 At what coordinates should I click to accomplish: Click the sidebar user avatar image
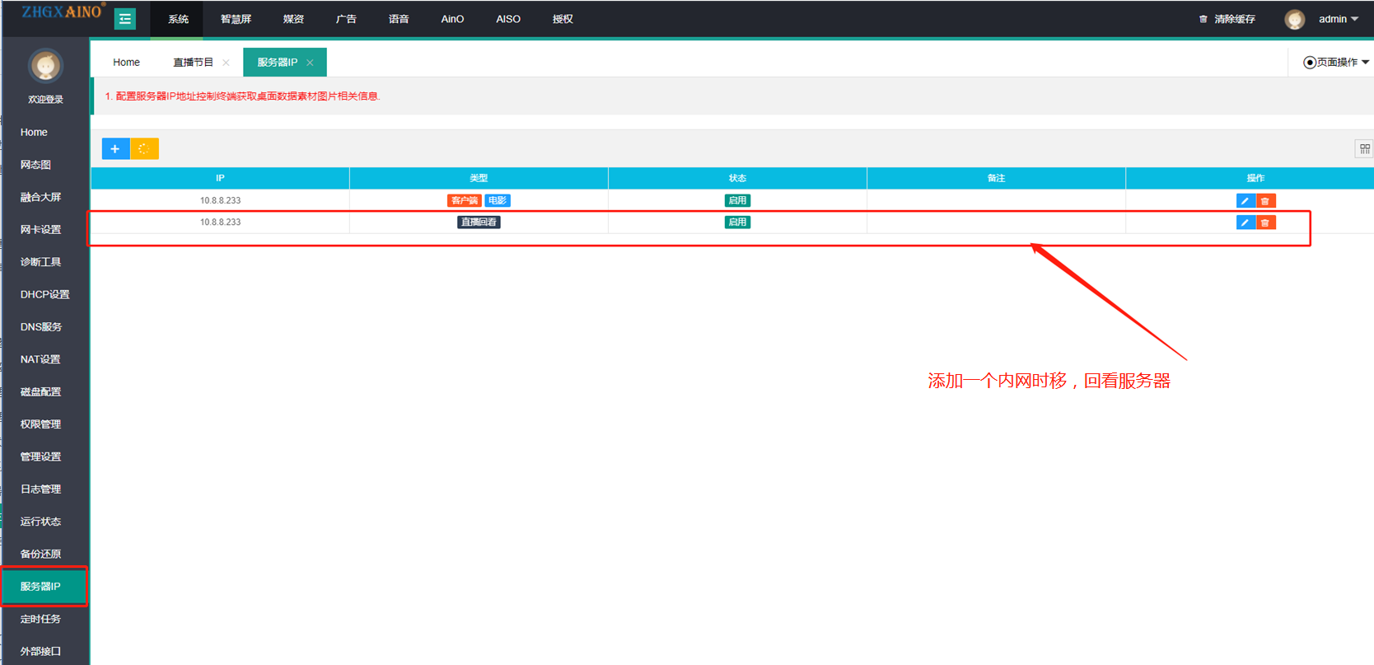pyautogui.click(x=45, y=66)
